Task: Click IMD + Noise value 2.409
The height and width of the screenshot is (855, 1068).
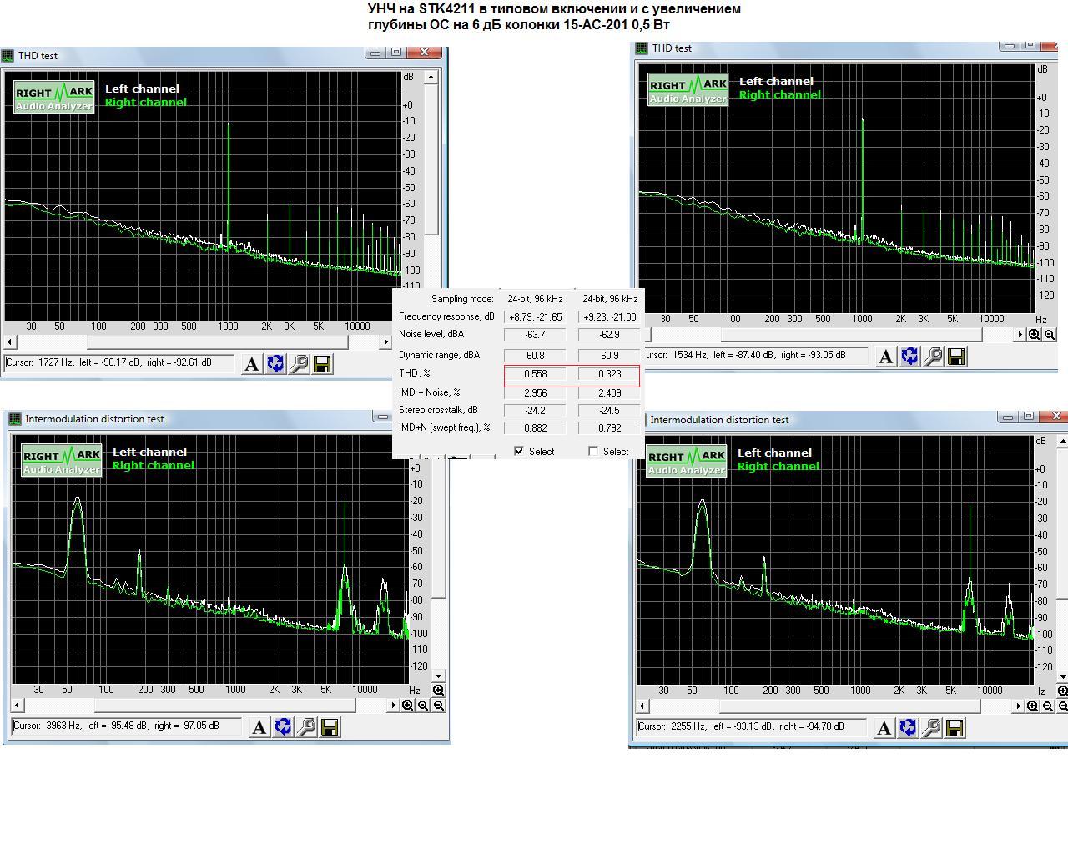Action: coord(610,393)
